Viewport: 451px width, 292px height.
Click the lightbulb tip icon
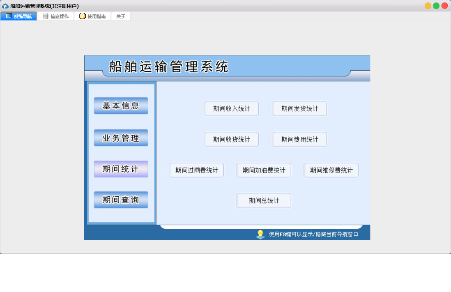pyautogui.click(x=260, y=235)
